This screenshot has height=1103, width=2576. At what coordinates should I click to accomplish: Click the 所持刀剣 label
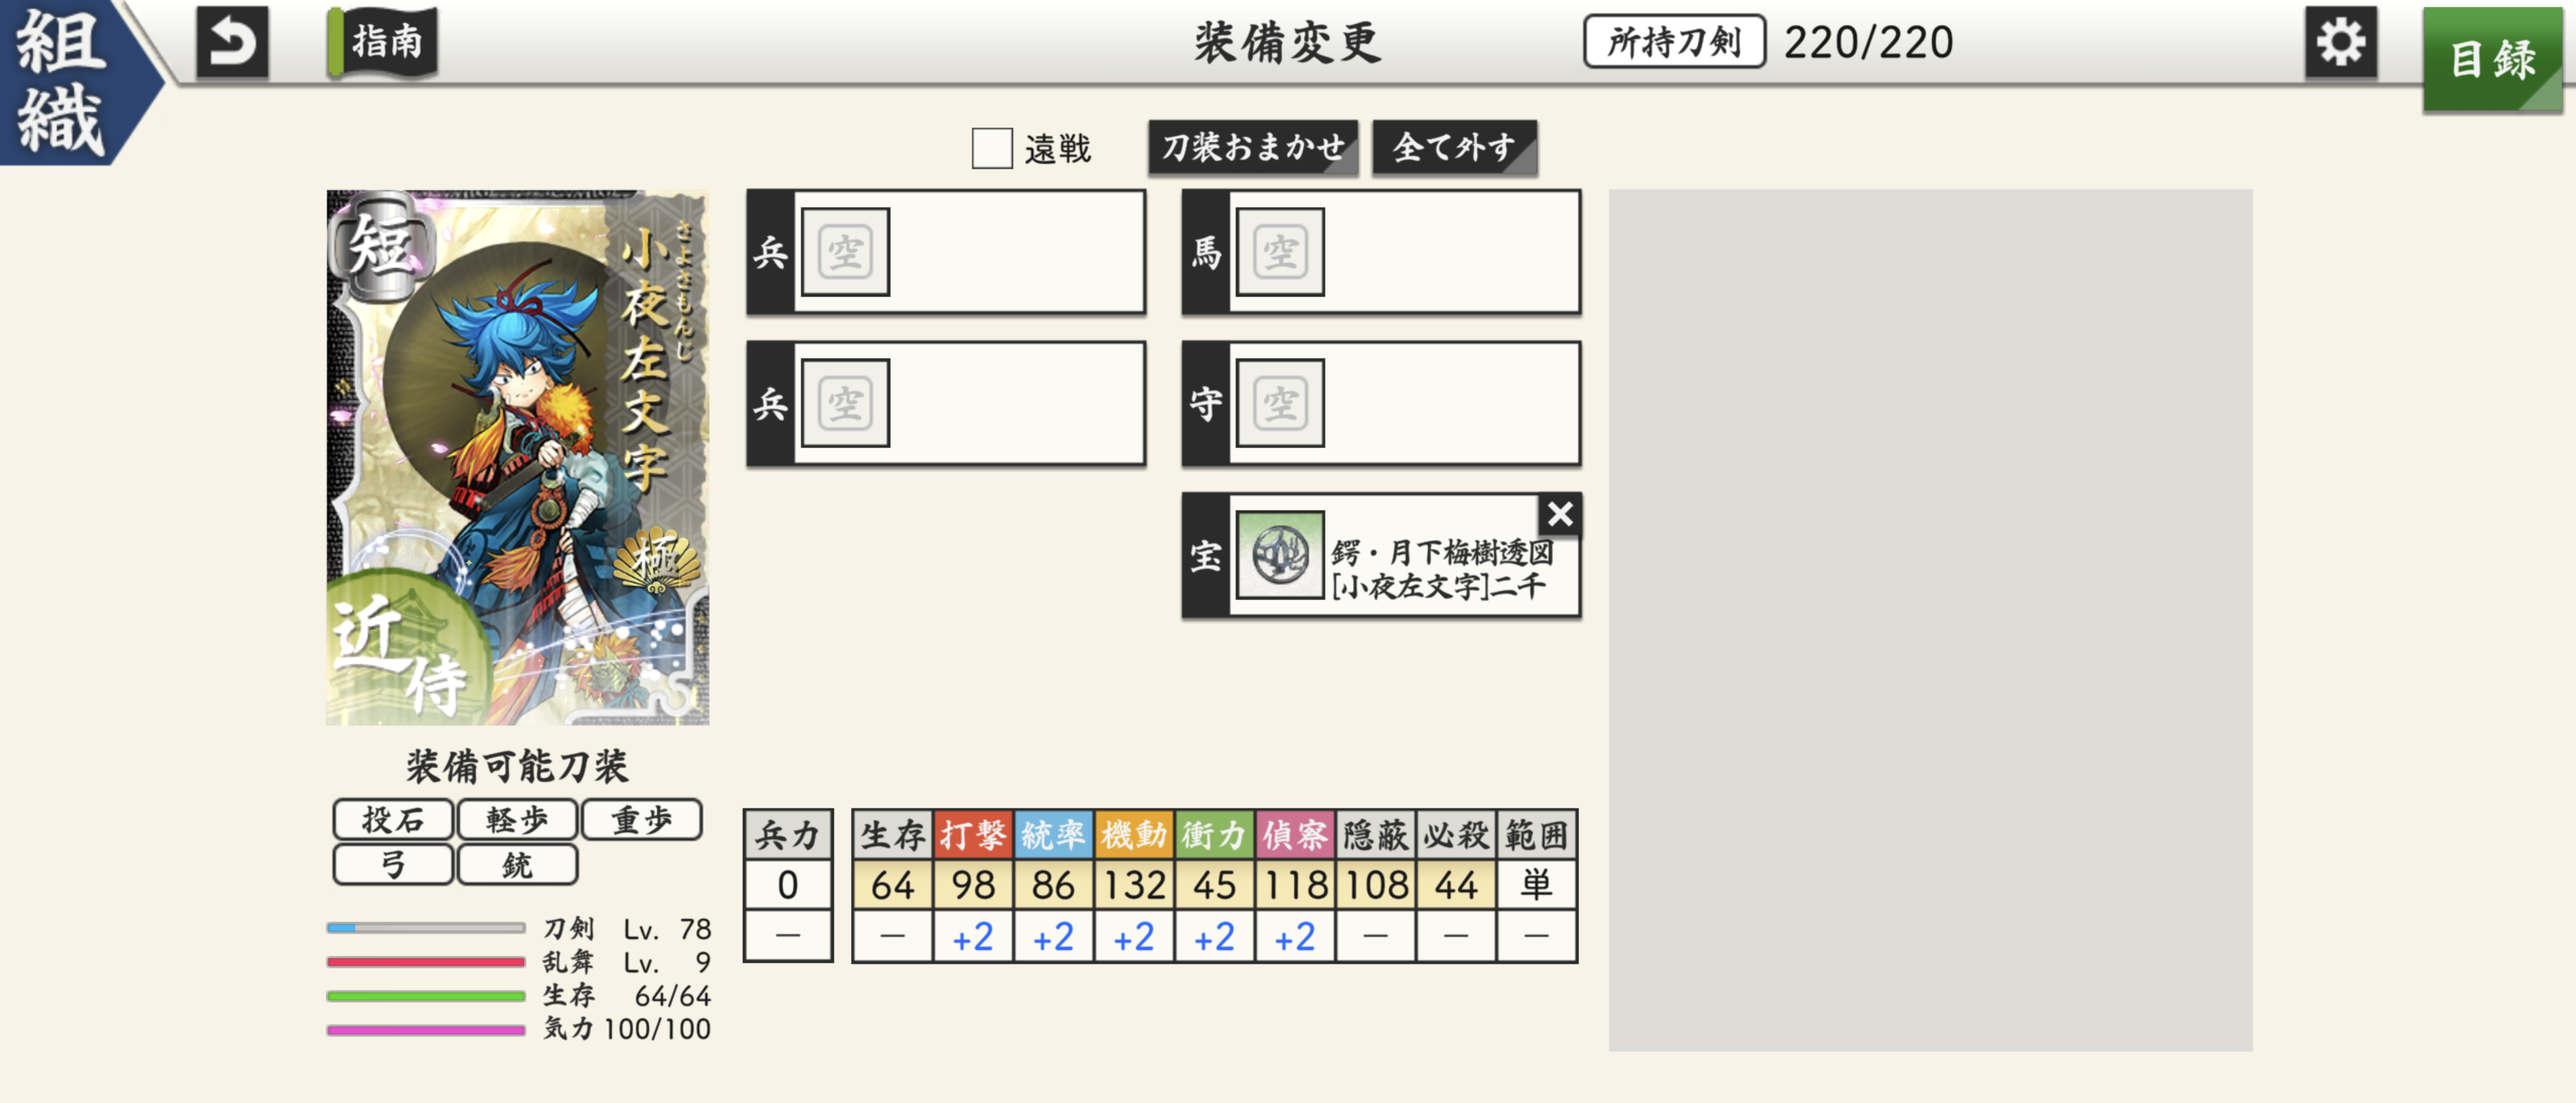coord(1674,42)
